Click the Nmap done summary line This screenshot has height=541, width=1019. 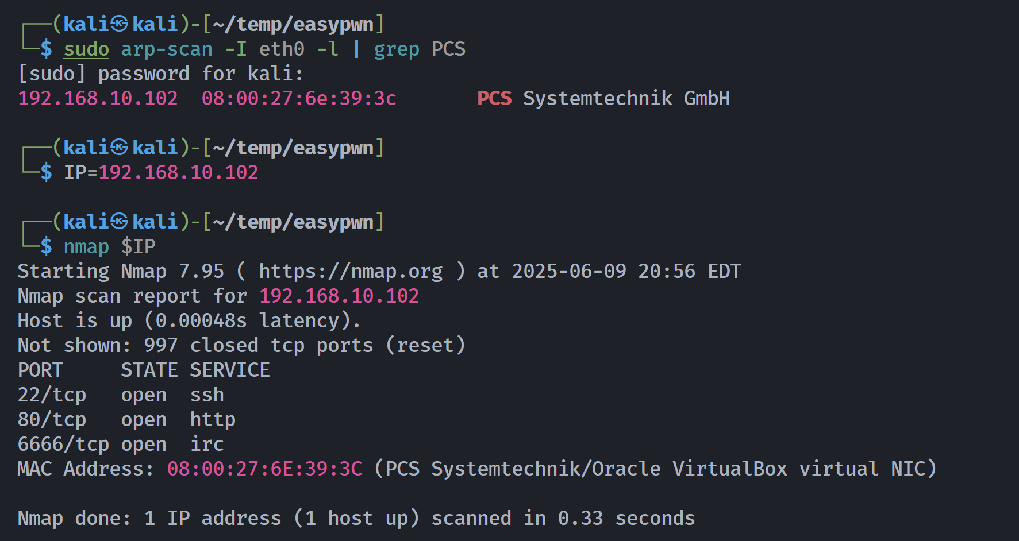pyautogui.click(x=356, y=519)
